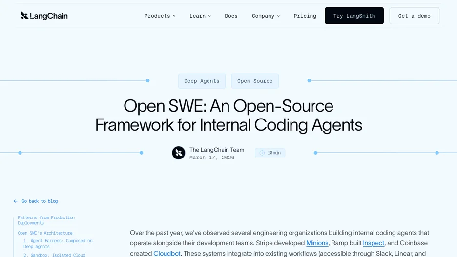Screen dimensions: 457x257
Task: Open the Inspect link
Action: coord(374,243)
